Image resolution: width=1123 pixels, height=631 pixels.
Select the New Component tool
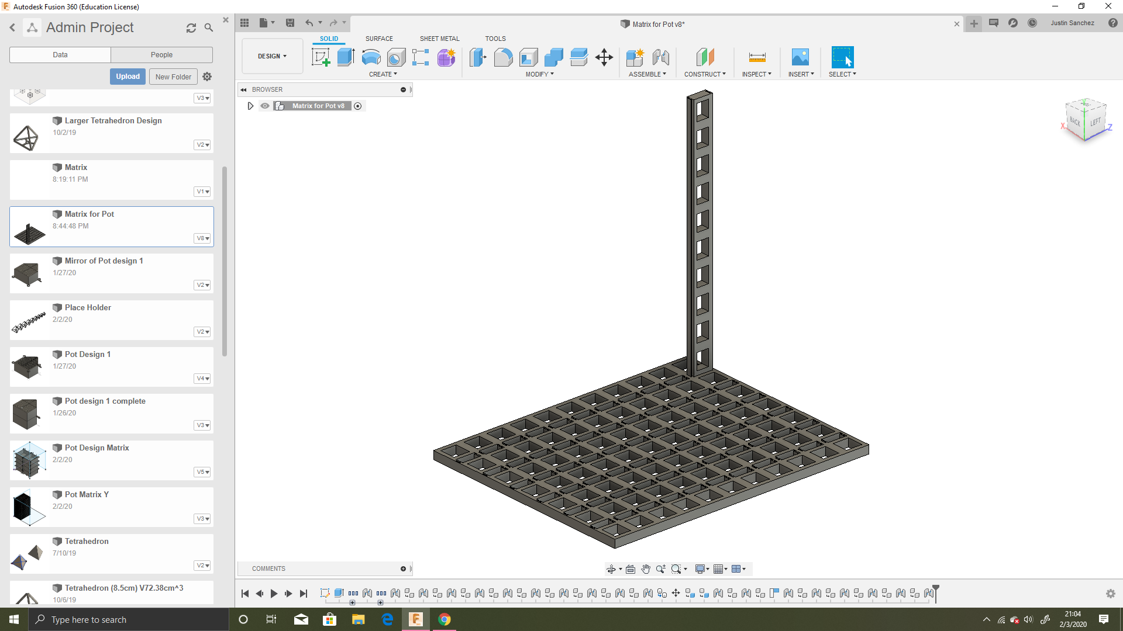point(635,57)
